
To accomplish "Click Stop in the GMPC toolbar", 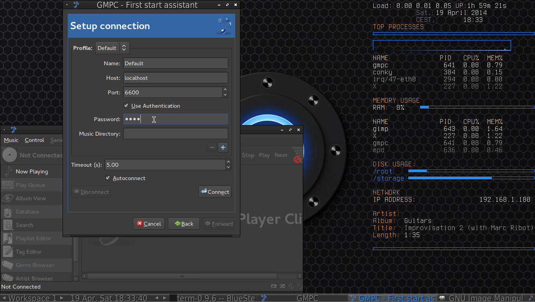I will click(x=248, y=155).
